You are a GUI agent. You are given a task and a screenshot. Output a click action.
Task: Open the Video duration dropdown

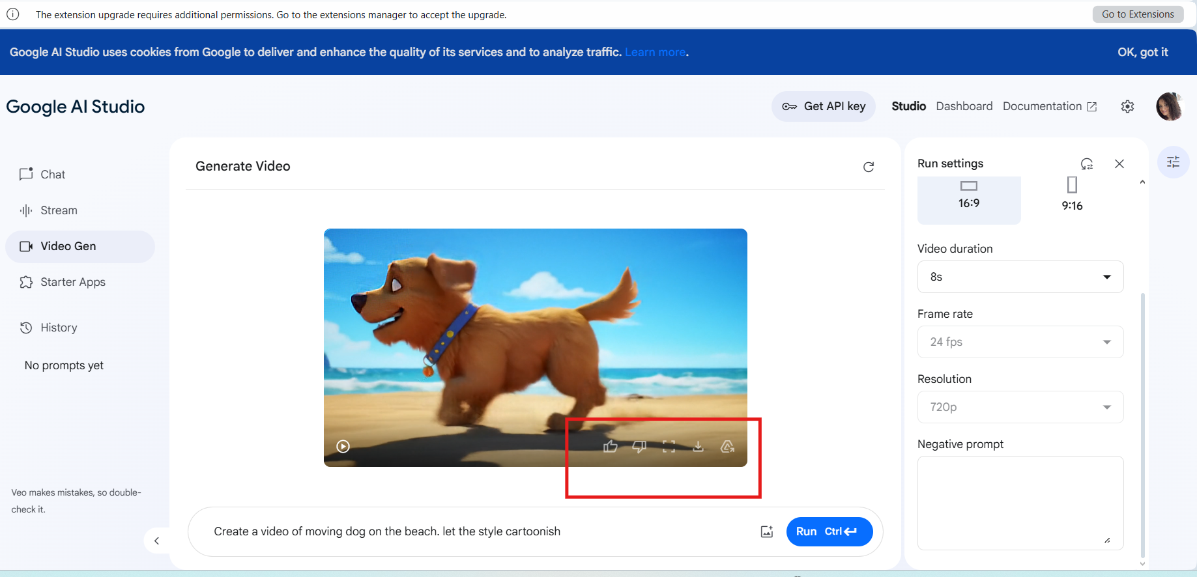[x=1020, y=277]
